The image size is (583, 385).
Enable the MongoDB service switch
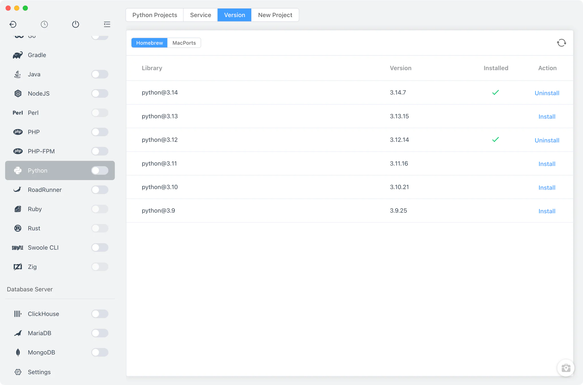pos(100,352)
